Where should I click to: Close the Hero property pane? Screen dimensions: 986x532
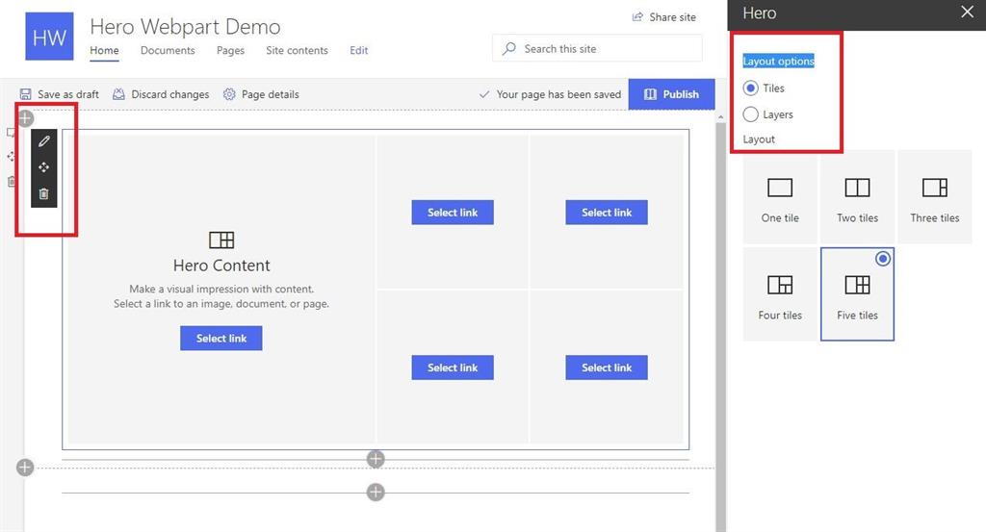click(x=967, y=12)
